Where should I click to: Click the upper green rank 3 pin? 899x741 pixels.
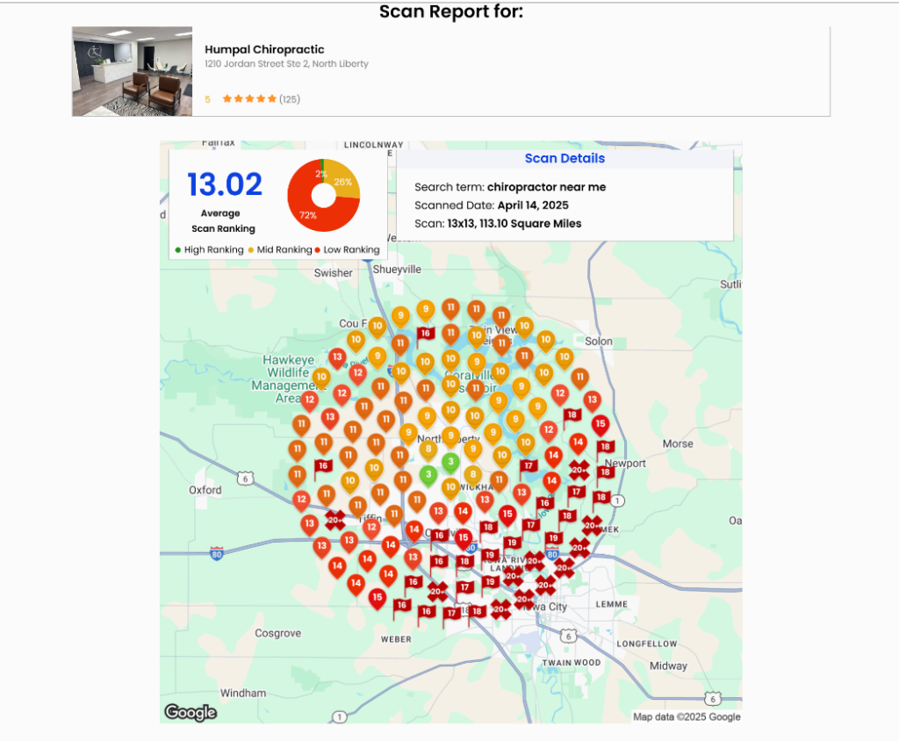450,461
